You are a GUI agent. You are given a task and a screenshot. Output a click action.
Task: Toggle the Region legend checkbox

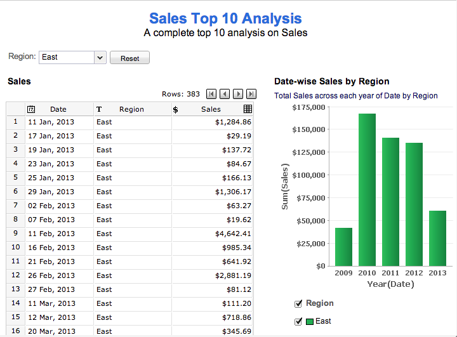pos(298,303)
